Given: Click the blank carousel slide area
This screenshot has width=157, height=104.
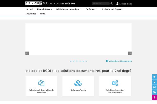Looking at the screenshot, I should point(78,39).
